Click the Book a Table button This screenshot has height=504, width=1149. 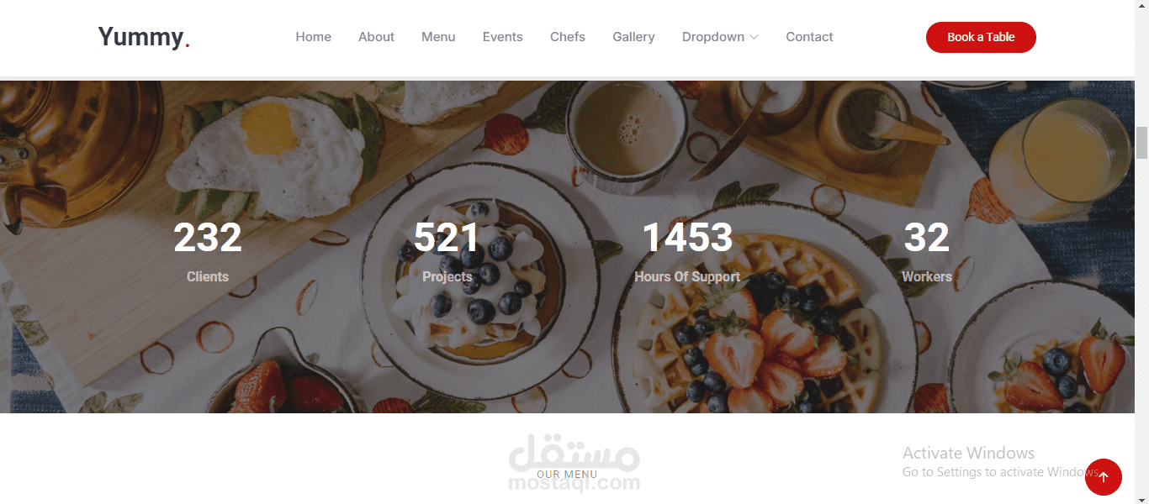coord(981,37)
